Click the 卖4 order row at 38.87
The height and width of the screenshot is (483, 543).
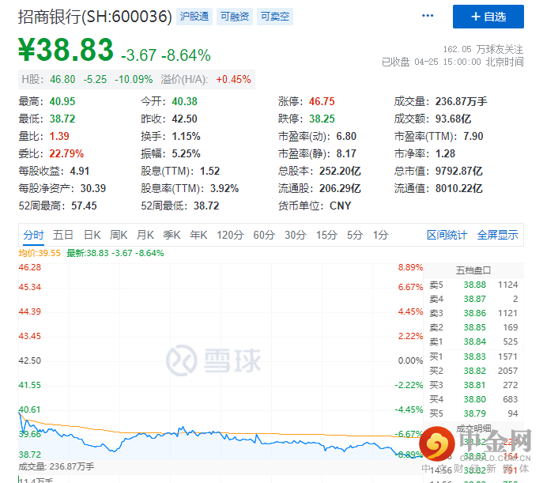click(x=473, y=299)
